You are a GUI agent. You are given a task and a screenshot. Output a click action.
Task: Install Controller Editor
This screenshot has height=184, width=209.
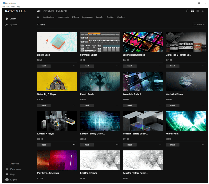click(x=87, y=66)
